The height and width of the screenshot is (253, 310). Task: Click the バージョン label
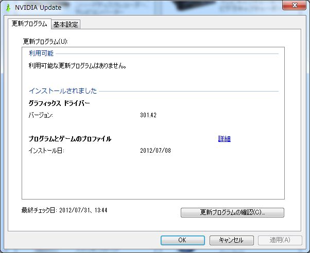click(x=41, y=115)
